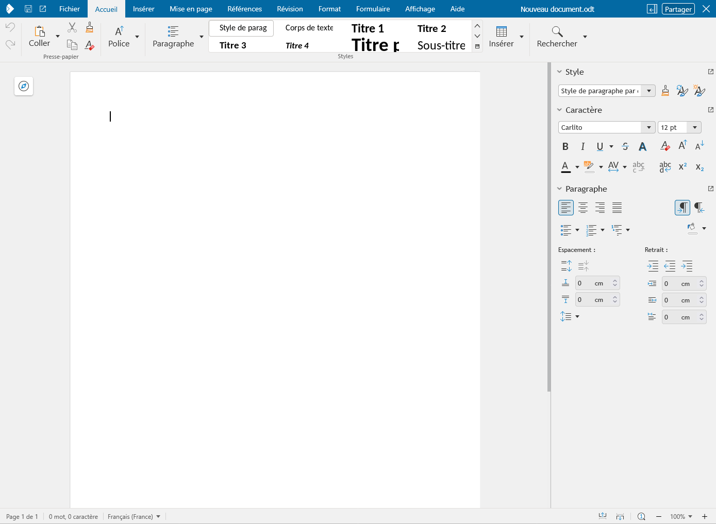This screenshot has height=524, width=716.
Task: Click the Undo arrow icon
Action: (10, 27)
